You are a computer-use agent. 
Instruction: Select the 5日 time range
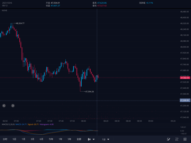[14, 139]
